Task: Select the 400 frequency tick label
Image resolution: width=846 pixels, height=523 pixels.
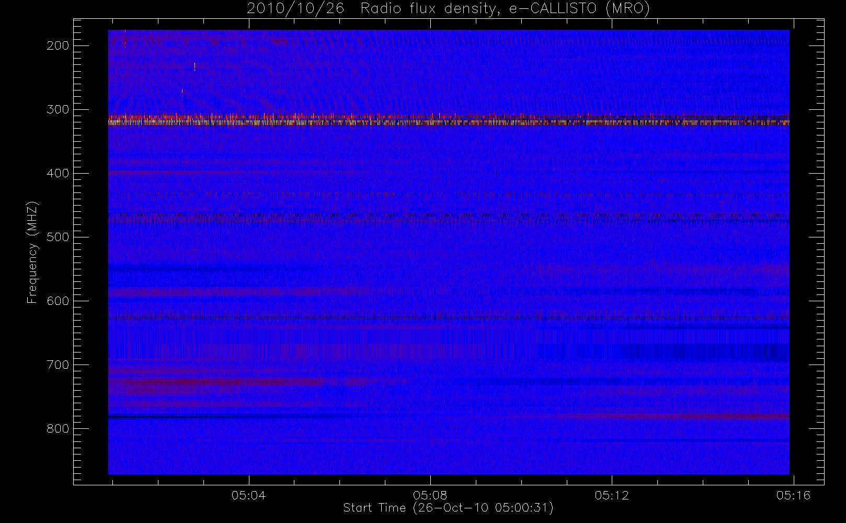Action: click(x=58, y=173)
